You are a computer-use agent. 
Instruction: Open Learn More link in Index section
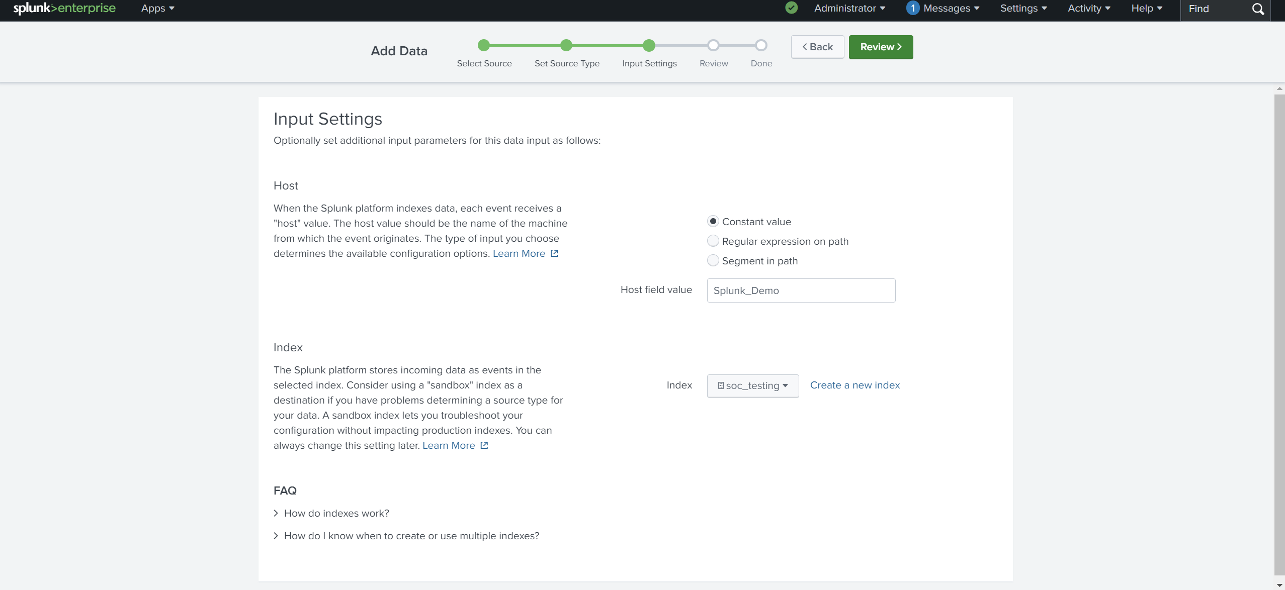pyautogui.click(x=448, y=445)
